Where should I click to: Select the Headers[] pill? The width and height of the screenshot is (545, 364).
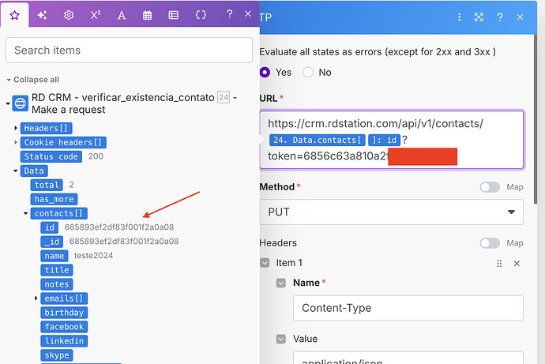[x=46, y=128]
